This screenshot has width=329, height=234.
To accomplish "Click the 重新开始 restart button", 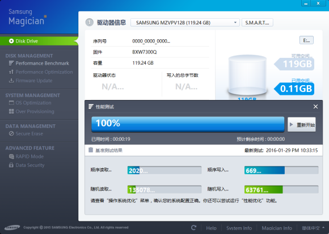I will pos(302,124).
